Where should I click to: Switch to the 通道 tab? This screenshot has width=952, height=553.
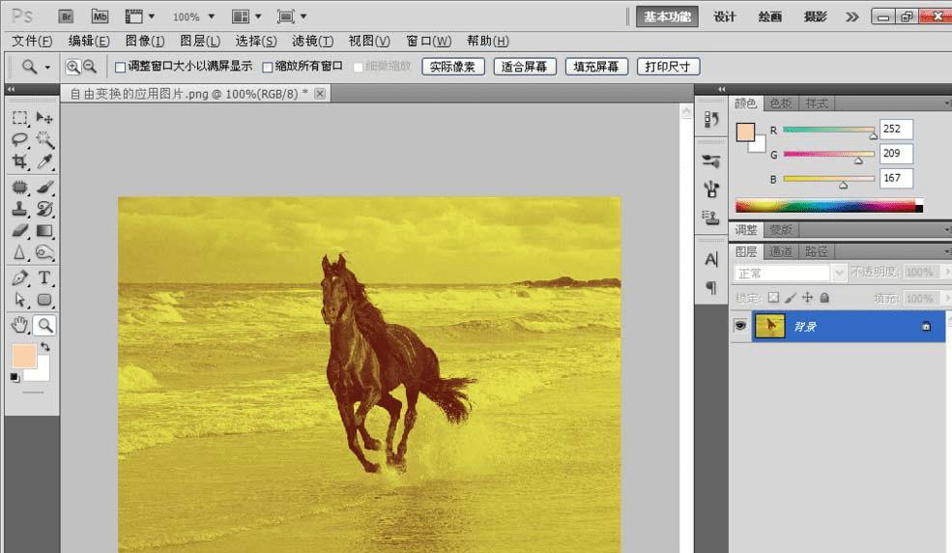click(x=781, y=251)
